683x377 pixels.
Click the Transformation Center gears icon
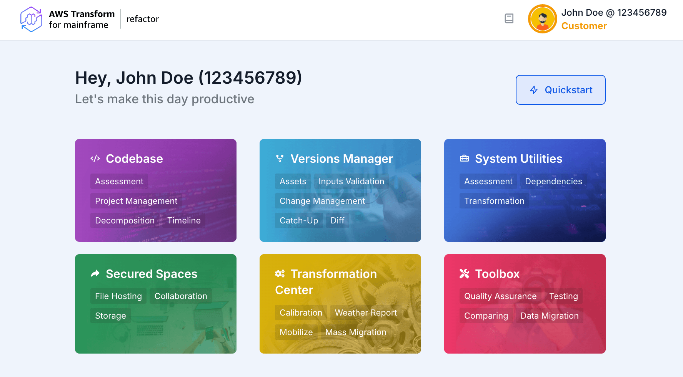[x=280, y=274]
